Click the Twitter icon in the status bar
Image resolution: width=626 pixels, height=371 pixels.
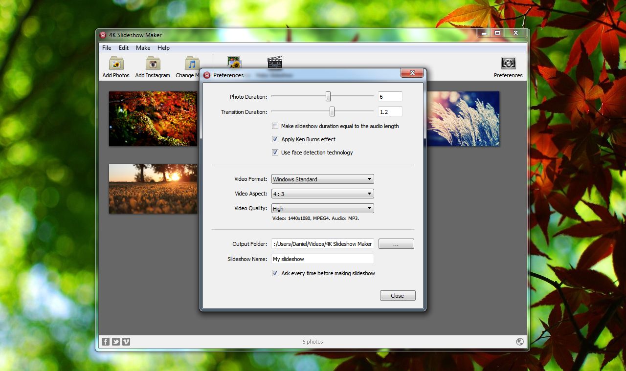click(x=116, y=342)
